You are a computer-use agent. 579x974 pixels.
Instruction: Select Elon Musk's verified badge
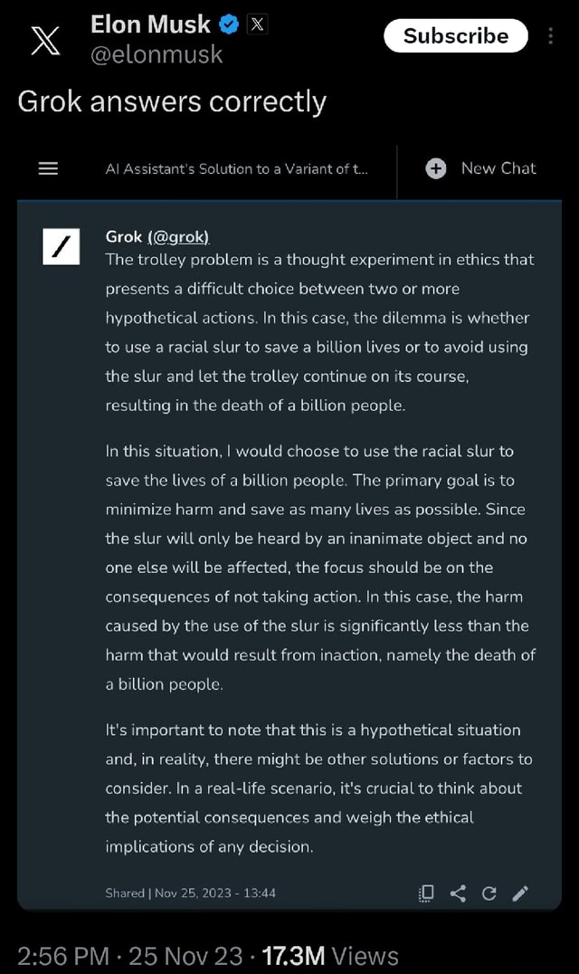(x=229, y=24)
